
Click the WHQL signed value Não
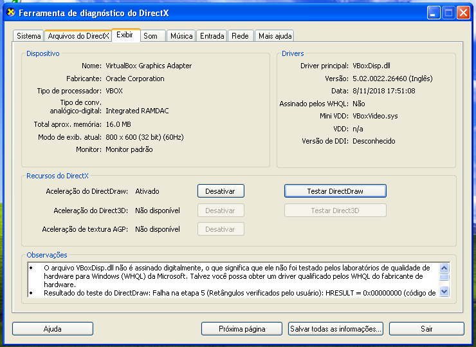point(358,104)
